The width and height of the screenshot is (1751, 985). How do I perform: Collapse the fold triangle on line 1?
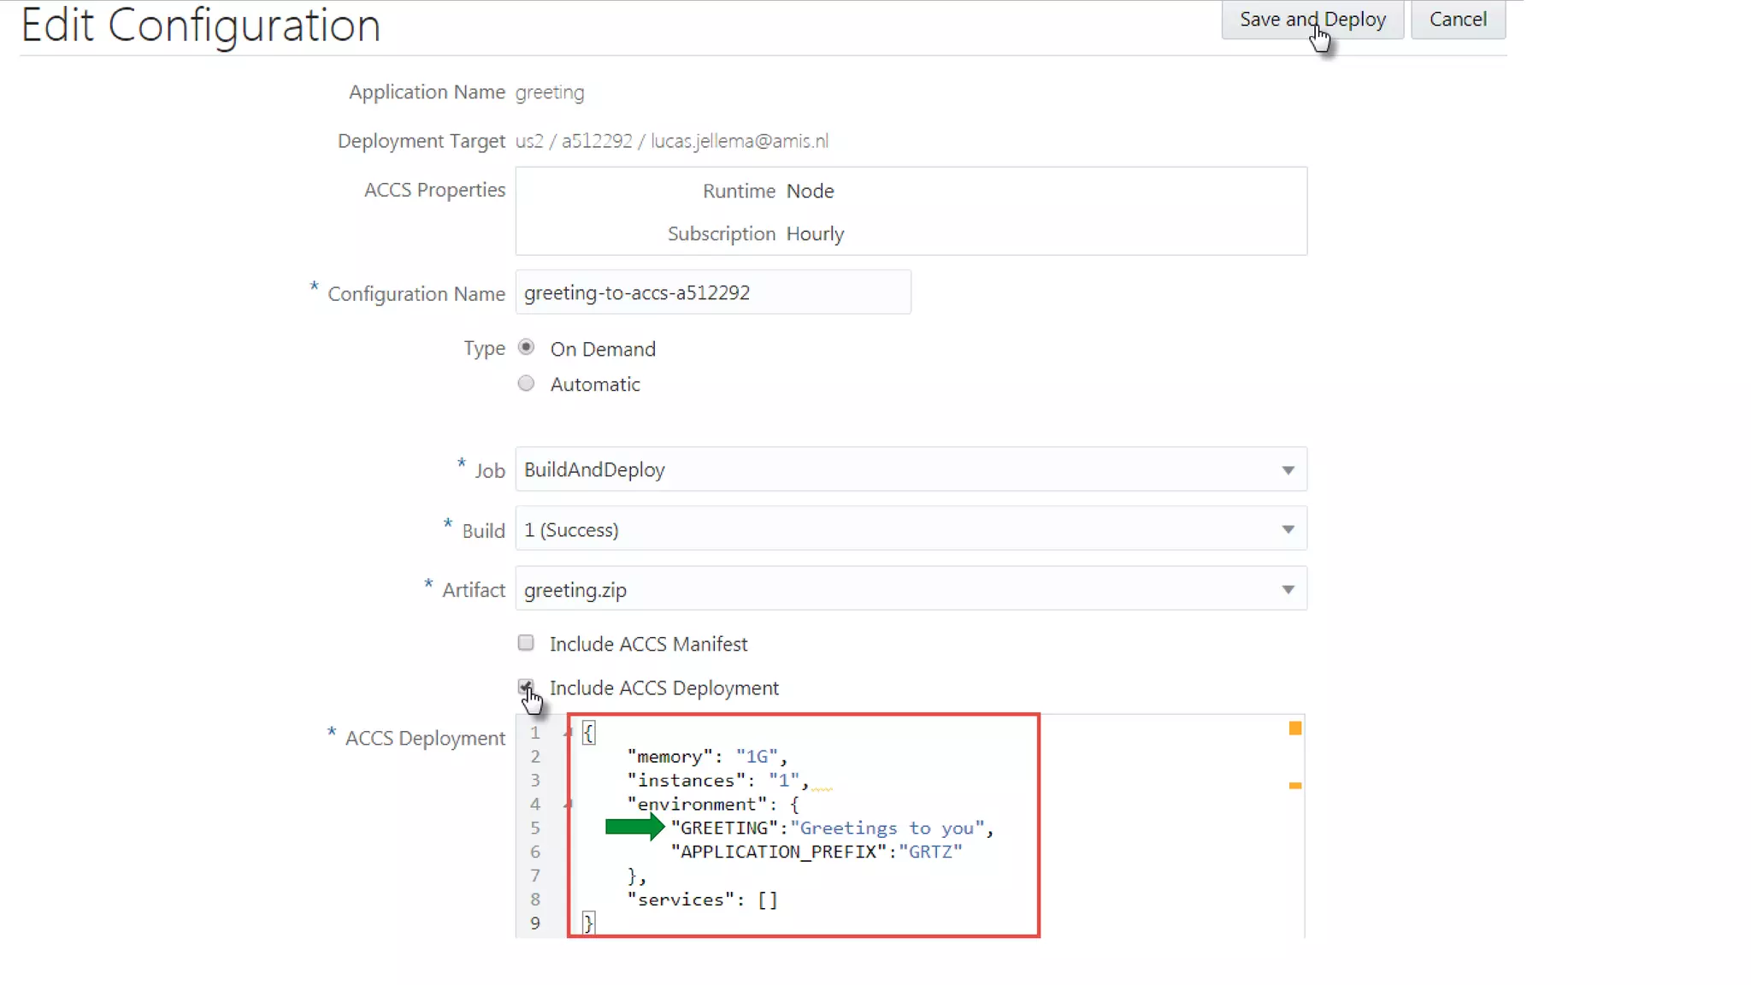[x=568, y=733]
